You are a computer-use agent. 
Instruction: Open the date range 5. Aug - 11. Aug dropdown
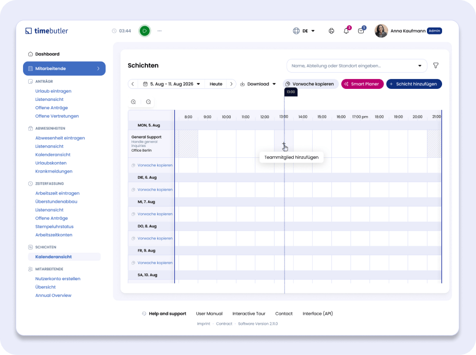point(172,84)
